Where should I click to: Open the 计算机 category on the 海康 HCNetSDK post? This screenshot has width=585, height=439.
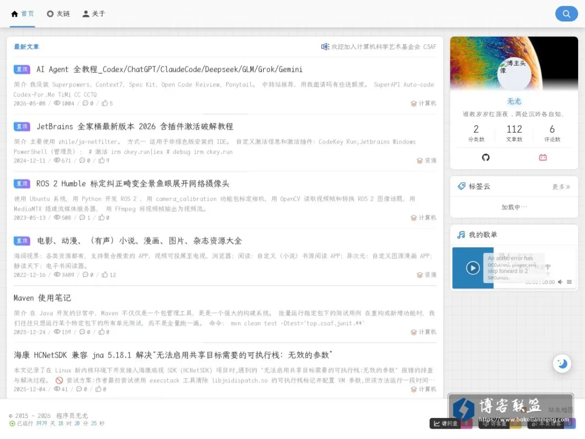coord(428,389)
